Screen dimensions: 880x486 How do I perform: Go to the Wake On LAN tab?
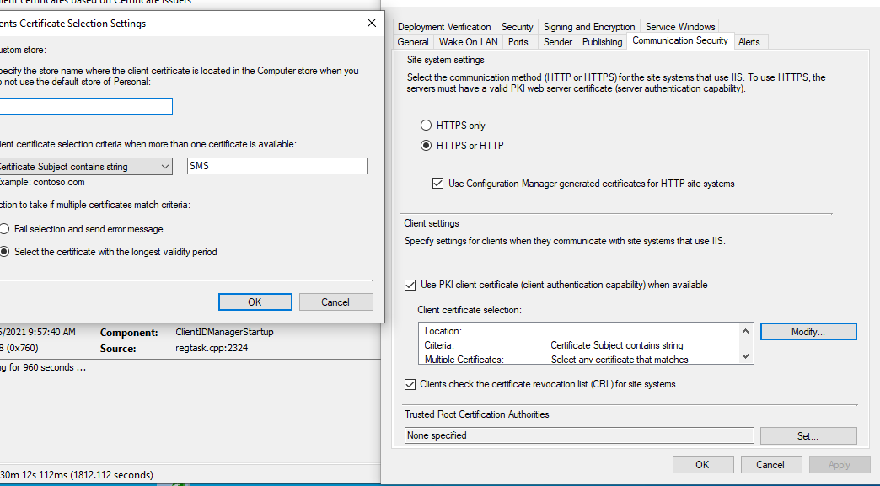[469, 42]
